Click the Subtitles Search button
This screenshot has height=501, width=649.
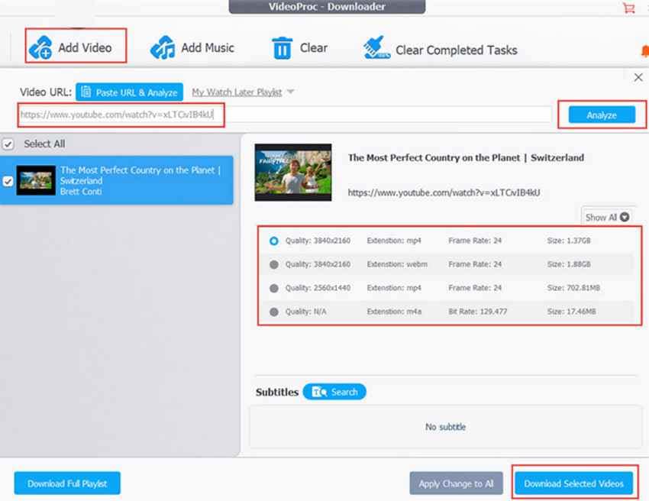334,392
